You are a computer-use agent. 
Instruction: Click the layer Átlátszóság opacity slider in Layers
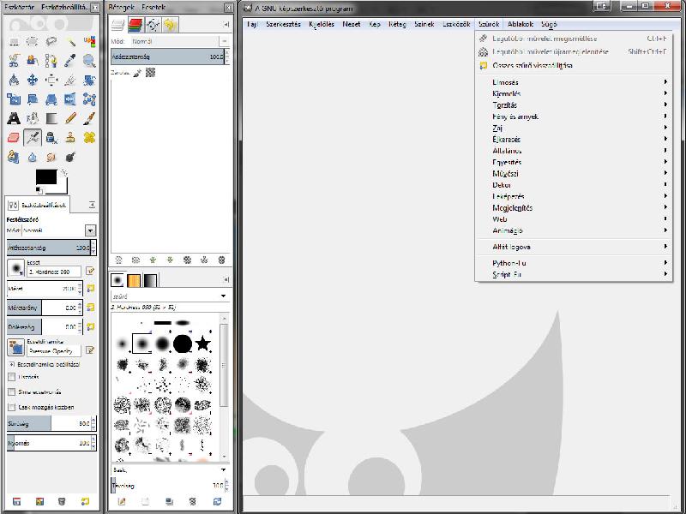[170, 57]
